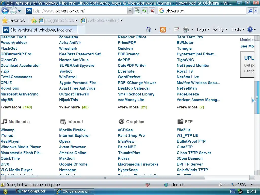Open the Wireshark link
260x195 pixels.
coord(68,48)
